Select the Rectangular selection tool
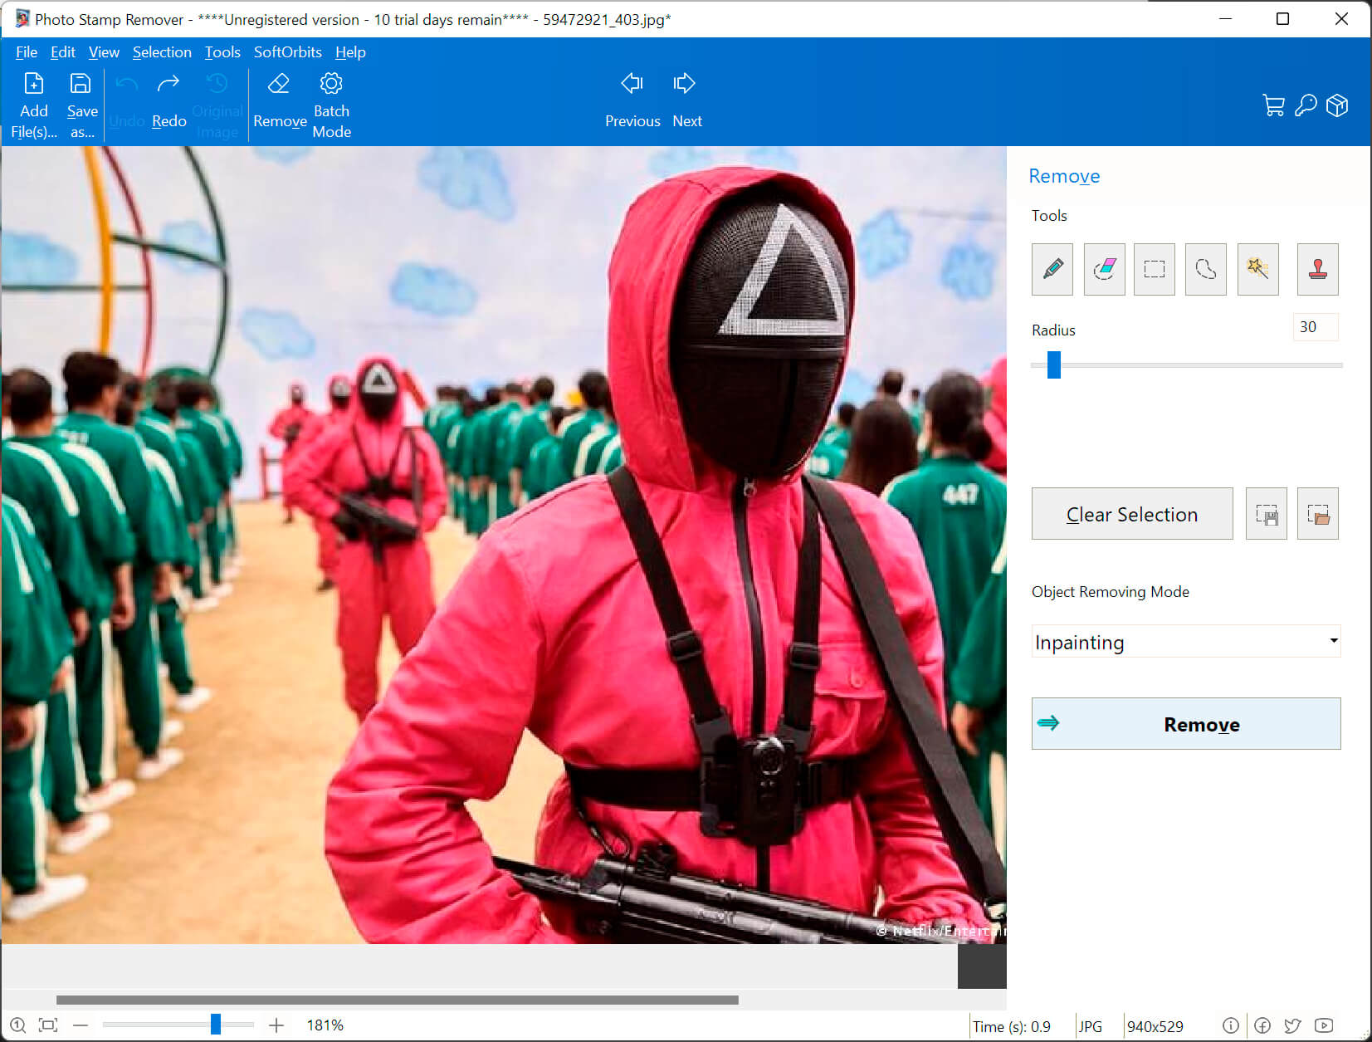The height and width of the screenshot is (1042, 1372). point(1154,269)
